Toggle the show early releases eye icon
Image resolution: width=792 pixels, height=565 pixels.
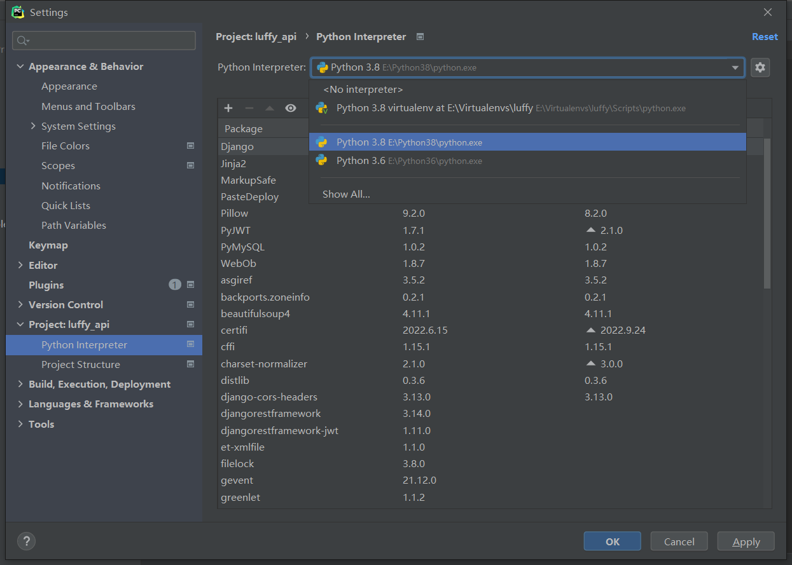(x=291, y=109)
